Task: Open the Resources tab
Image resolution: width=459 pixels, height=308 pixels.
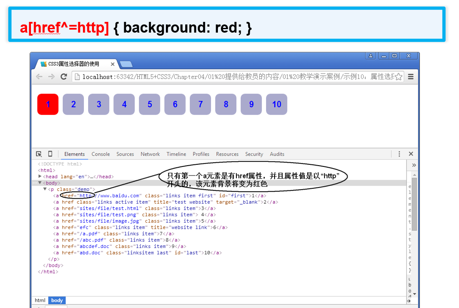Action: click(227, 154)
